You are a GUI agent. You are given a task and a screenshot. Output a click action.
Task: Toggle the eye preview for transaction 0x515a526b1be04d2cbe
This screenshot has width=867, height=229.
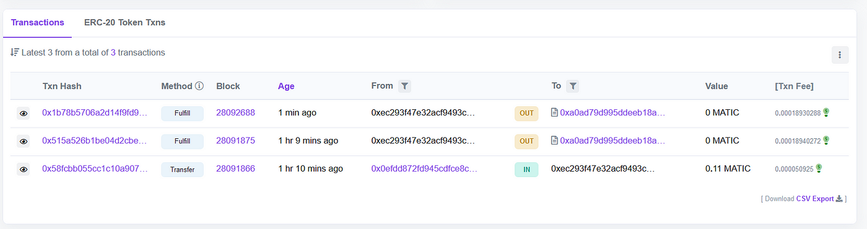23,141
